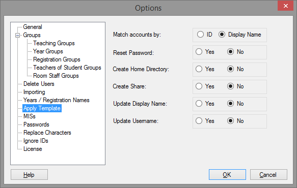Viewport: 297px width, 188px height.
Task: Select Apply Template in tree
Action: [42, 108]
